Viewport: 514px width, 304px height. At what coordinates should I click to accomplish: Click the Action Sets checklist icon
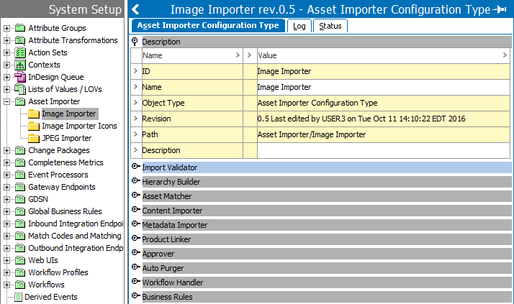click(x=20, y=52)
